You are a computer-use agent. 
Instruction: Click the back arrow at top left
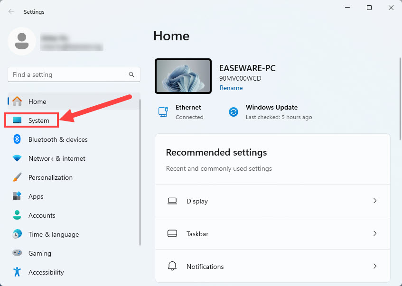pos(10,11)
